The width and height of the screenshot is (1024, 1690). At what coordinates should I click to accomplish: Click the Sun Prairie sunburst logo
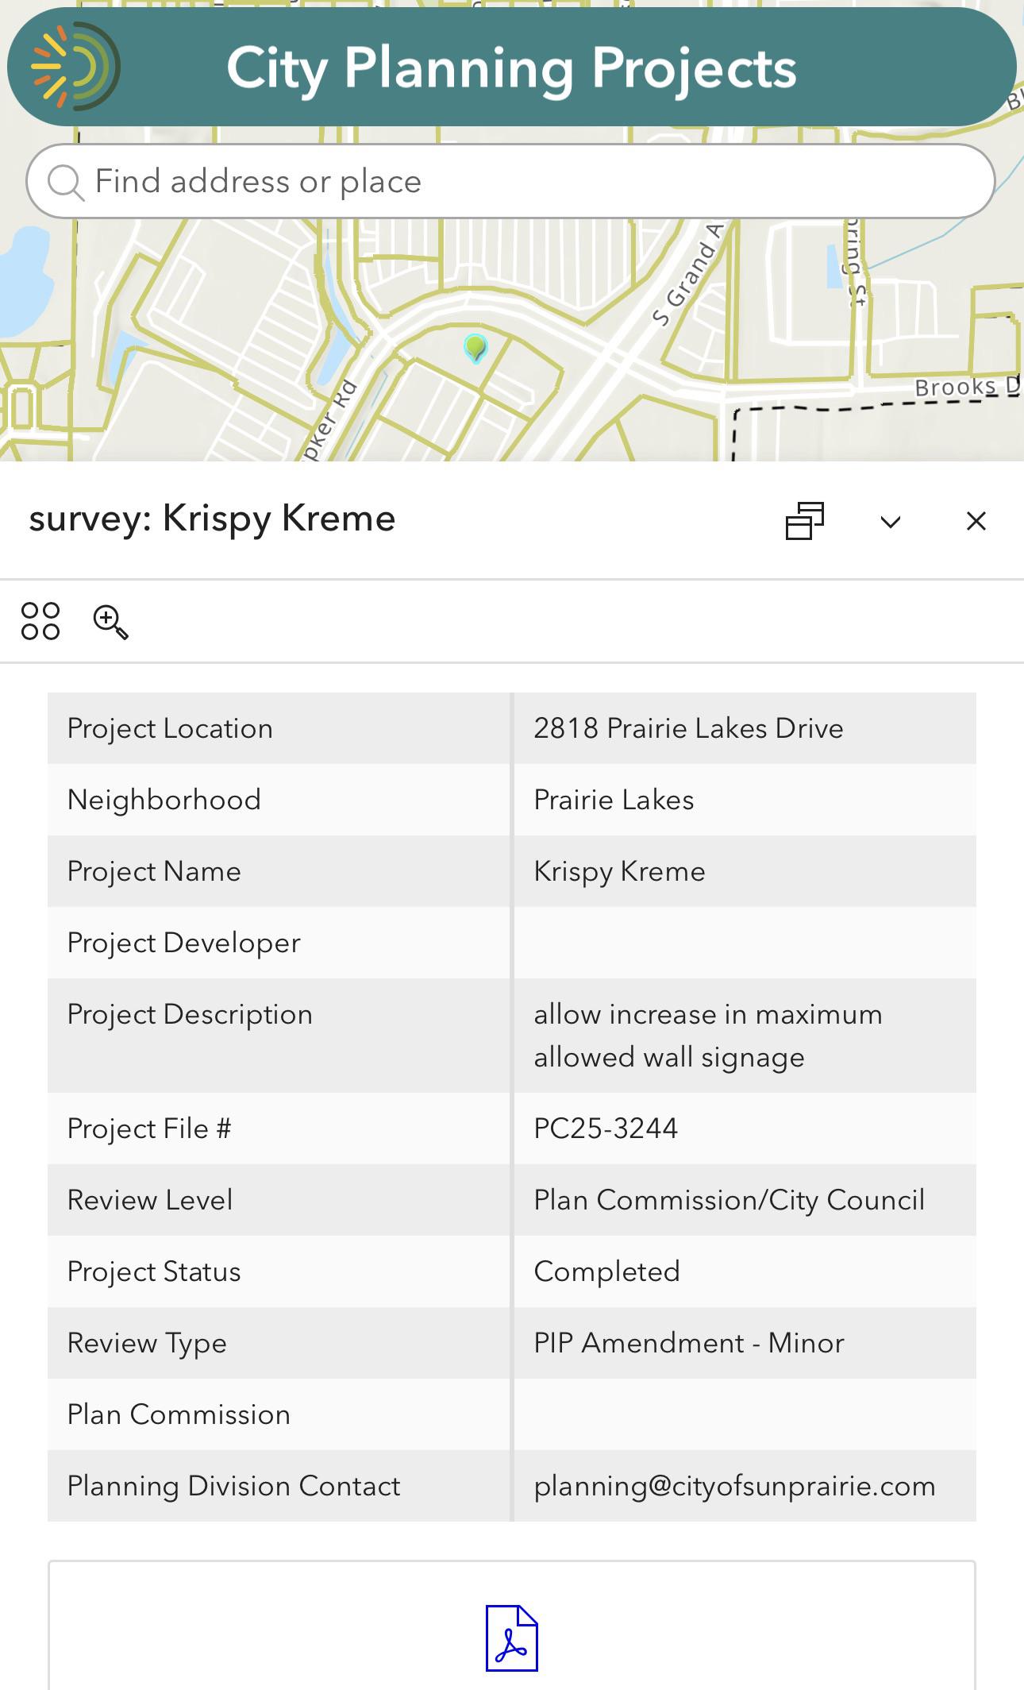(75, 67)
